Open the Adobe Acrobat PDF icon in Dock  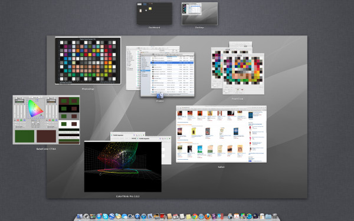point(236,216)
